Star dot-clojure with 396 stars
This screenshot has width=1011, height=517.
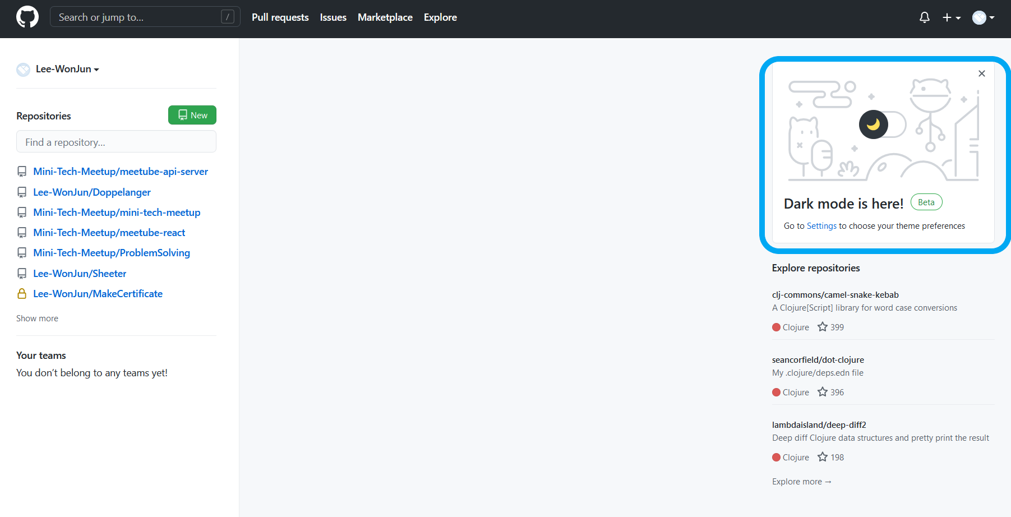pyautogui.click(x=823, y=392)
